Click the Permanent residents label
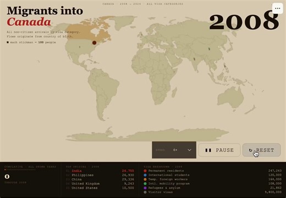The width and height of the screenshot is (286, 198). pyautogui.click(x=166, y=170)
